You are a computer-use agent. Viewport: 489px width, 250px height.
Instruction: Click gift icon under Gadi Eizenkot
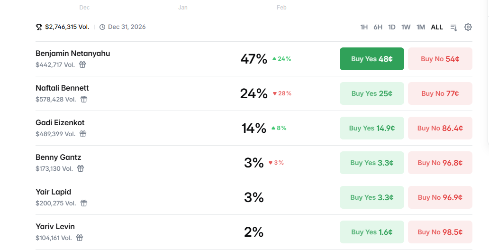coord(83,134)
